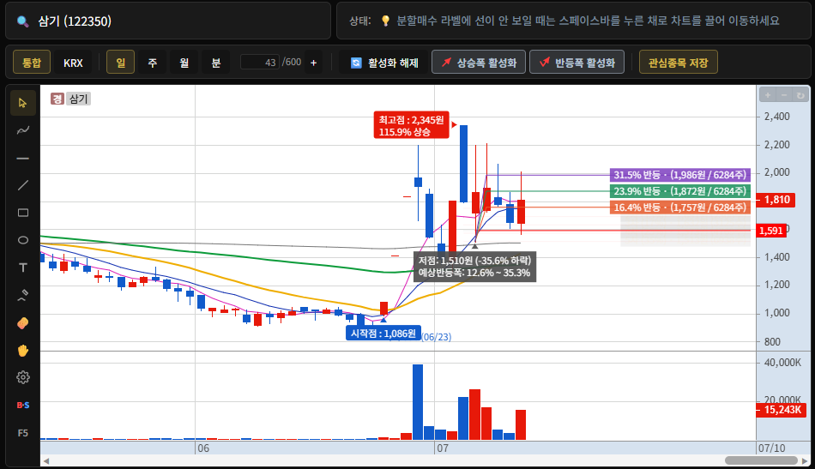Click the candle count input field
Screen dimensions: 815x469
260,63
